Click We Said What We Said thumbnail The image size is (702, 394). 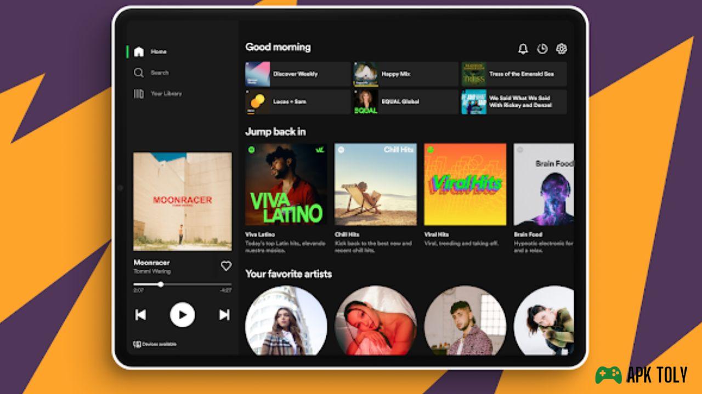click(x=474, y=102)
